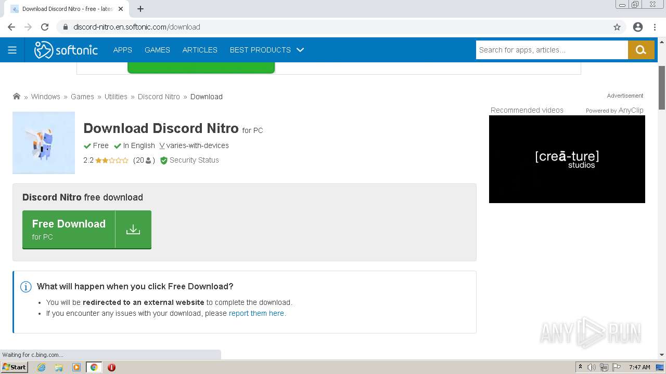
Task: Bookmark this page with the star icon
Action: (617, 27)
